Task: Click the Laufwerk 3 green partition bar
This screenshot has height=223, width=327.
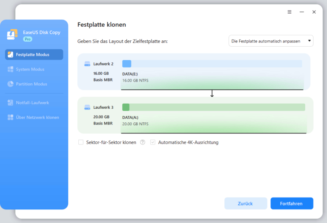Action: pyautogui.click(x=214, y=107)
